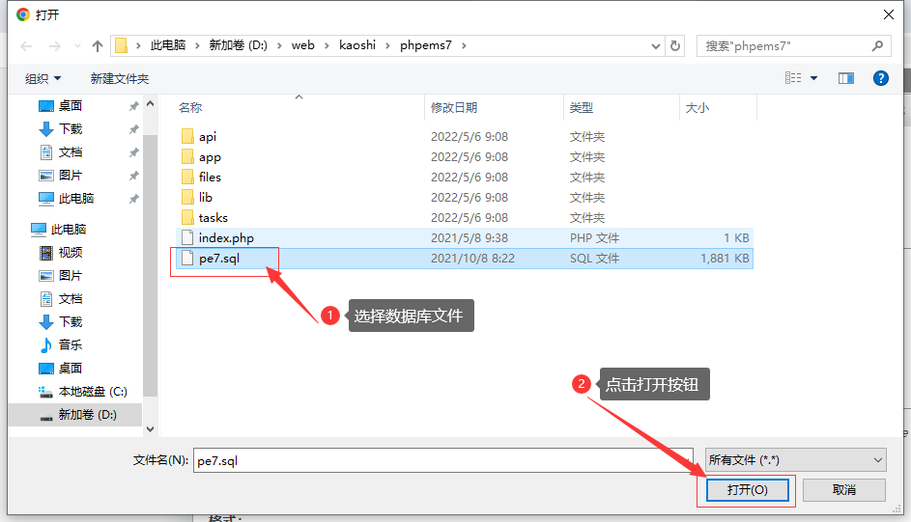The width and height of the screenshot is (911, 522).
Task: Click 新加卷 (D:) in the address breadcrumb
Action: (x=239, y=45)
